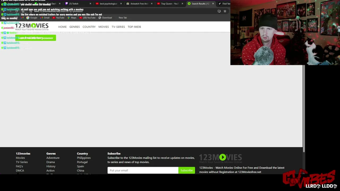Image resolution: width=340 pixels, height=191 pixels.
Task: Go to TV-SERIES in the navigation
Action: pyautogui.click(x=118, y=27)
